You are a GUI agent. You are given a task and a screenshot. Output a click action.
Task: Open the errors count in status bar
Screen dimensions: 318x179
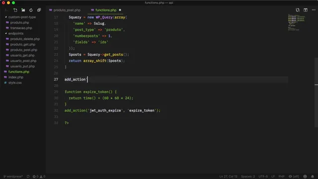click(x=35, y=177)
